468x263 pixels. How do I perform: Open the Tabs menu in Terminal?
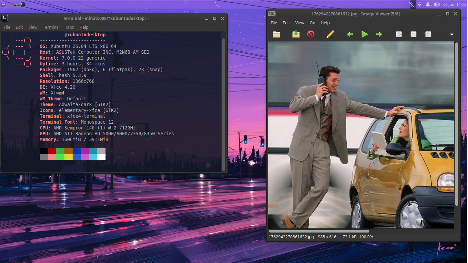[70, 27]
